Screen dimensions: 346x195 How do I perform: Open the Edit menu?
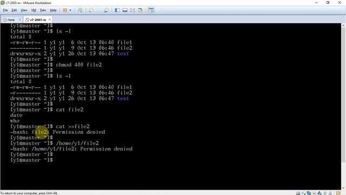14,10
